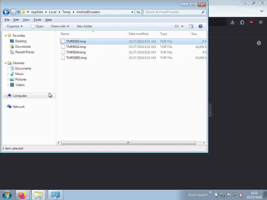This screenshot has width=267, height=200.
Task: Open the recent pages dropdown next to forward arrow
Action: point(19,12)
